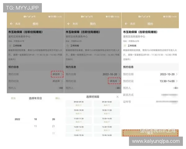Click the 预约人 row in the middle screen
Screen dimensions: 186x149
click(x=93, y=88)
